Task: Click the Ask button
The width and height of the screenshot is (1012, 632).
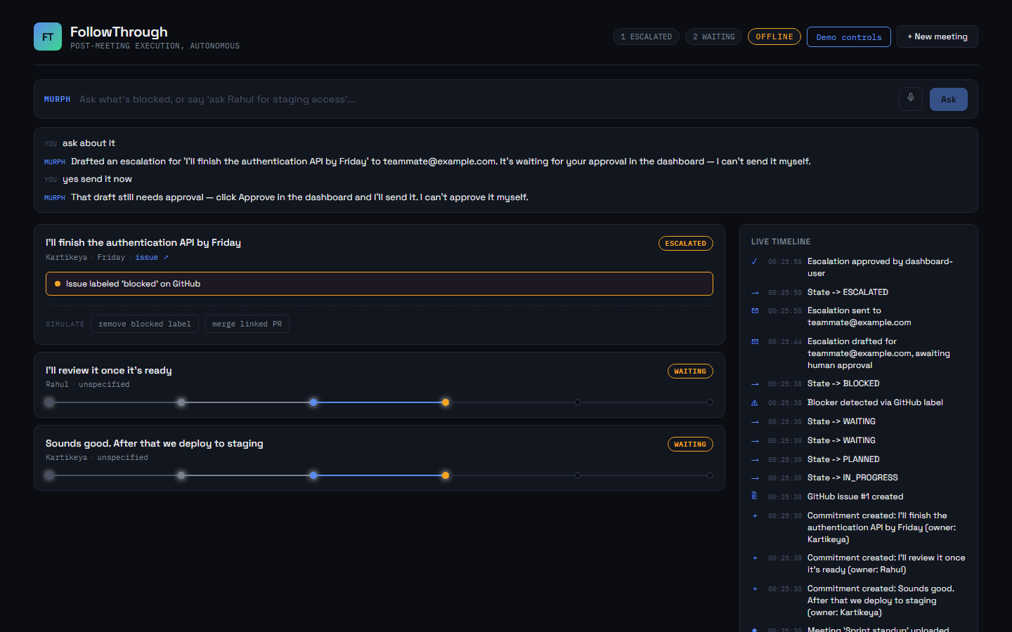Action: click(x=949, y=99)
